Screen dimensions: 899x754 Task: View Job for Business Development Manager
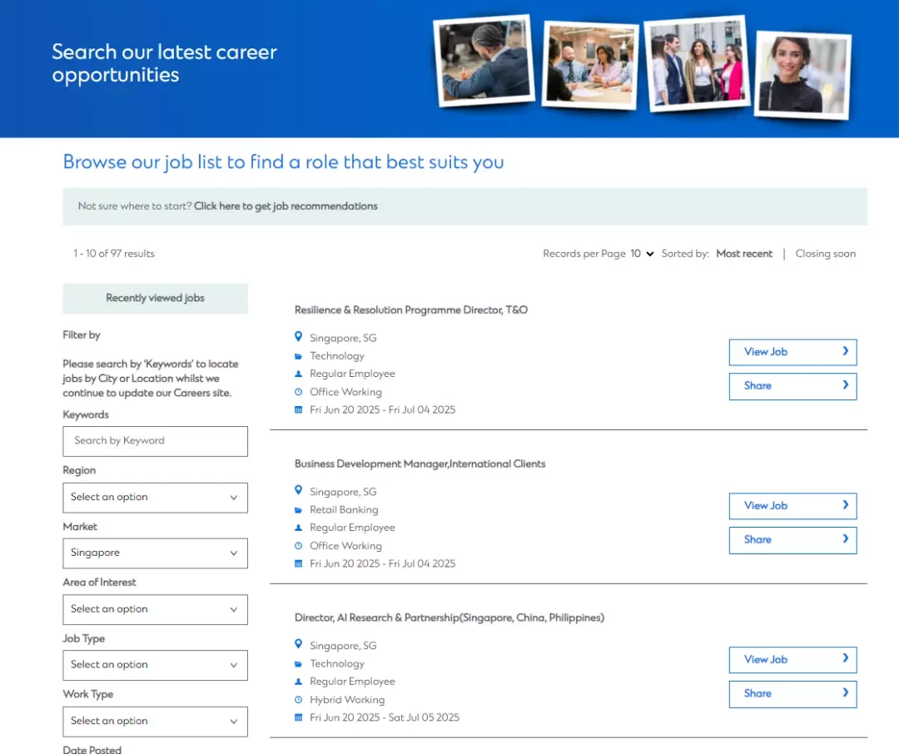point(793,506)
